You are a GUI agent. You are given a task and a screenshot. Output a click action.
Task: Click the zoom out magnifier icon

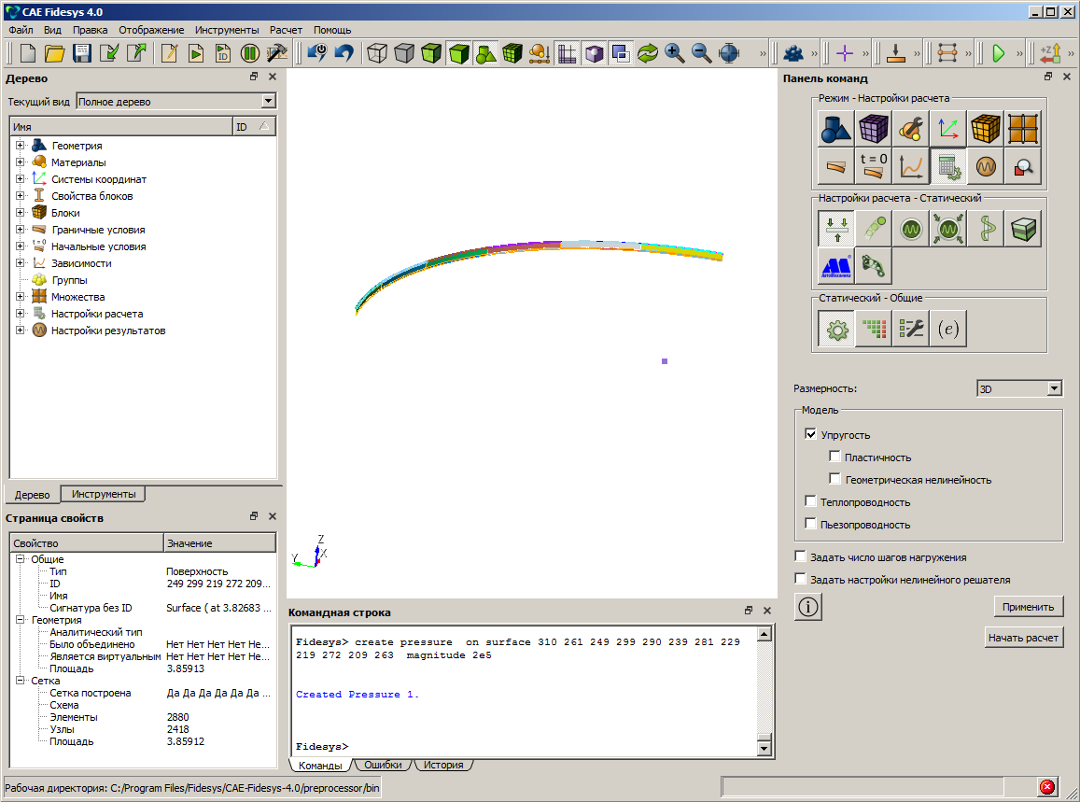pyautogui.click(x=701, y=53)
